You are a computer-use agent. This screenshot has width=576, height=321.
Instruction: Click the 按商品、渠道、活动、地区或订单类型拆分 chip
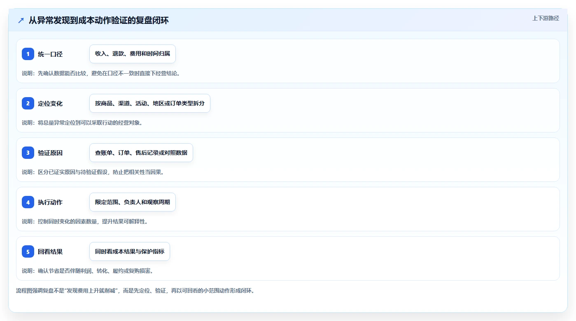[x=150, y=103]
